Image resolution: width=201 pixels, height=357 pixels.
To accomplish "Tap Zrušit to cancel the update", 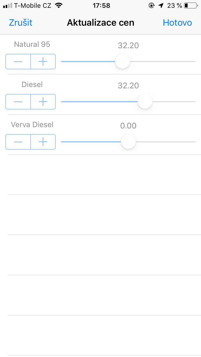I will point(21,23).
